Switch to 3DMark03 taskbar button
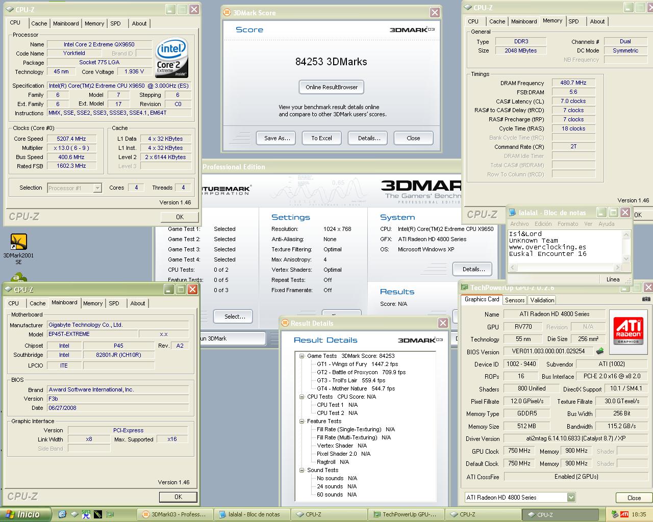Viewport: 653px width, 522px height. [174, 514]
